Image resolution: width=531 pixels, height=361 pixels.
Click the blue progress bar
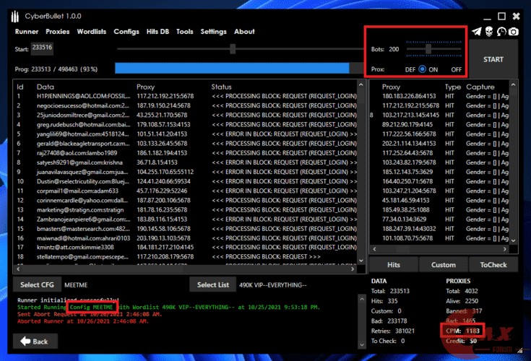tap(232, 68)
